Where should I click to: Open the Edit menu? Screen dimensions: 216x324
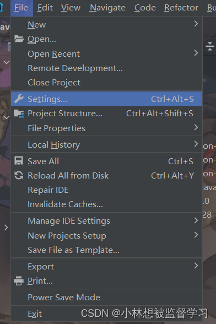coord(45,8)
